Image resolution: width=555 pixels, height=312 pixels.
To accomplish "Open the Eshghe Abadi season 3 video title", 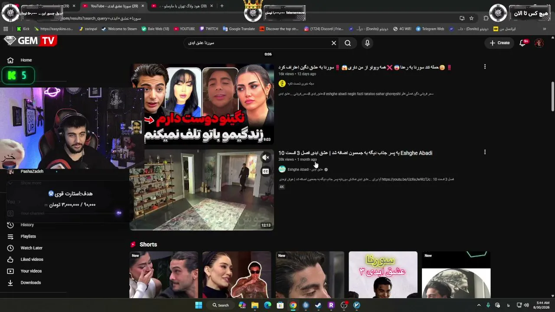I will (x=355, y=153).
